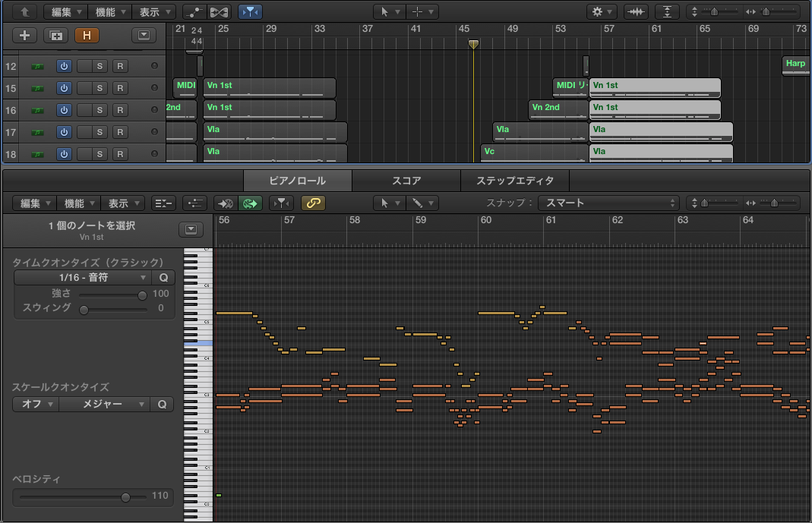
Task: Click vertical auto-zoom icon in tracks toolbar
Action: [667, 11]
